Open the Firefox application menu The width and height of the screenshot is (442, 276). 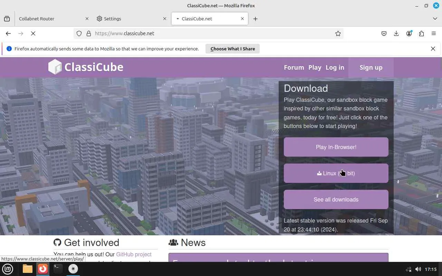[434, 33]
